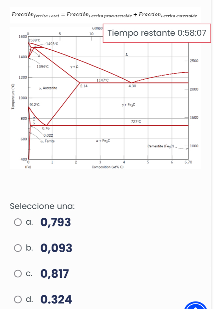Click the answer text 0,093

[x=57, y=248]
